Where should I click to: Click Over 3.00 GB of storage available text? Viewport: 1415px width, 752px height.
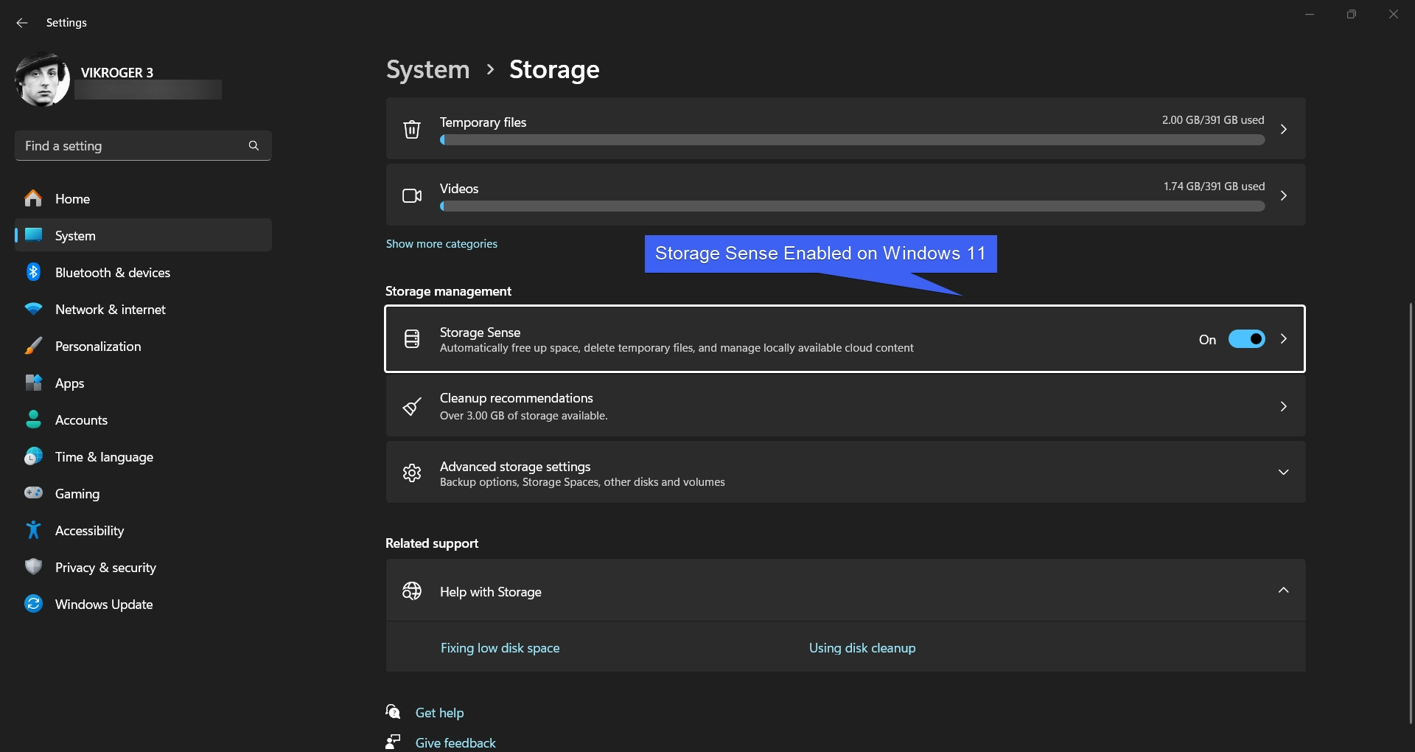tap(523, 416)
